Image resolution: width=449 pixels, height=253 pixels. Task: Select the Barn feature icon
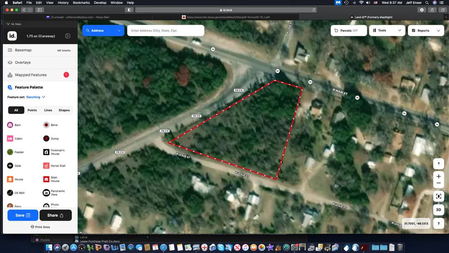10,125
